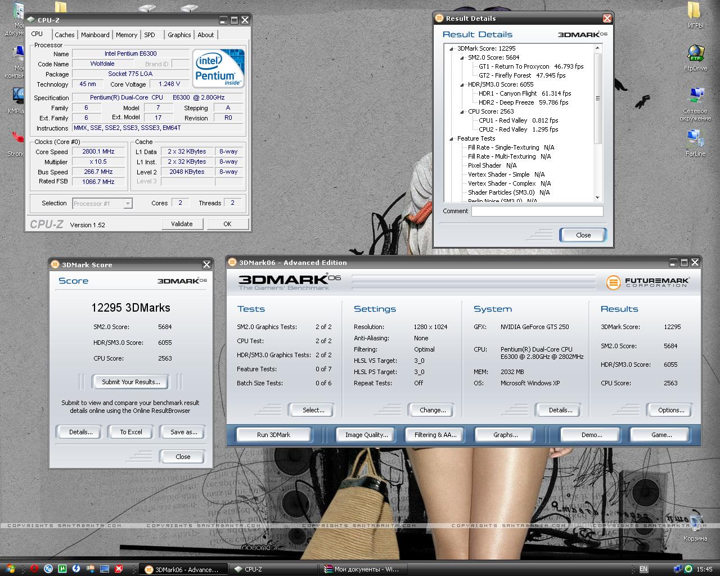The image size is (720, 576).
Task: Click the Run 3DMark button
Action: (x=273, y=435)
